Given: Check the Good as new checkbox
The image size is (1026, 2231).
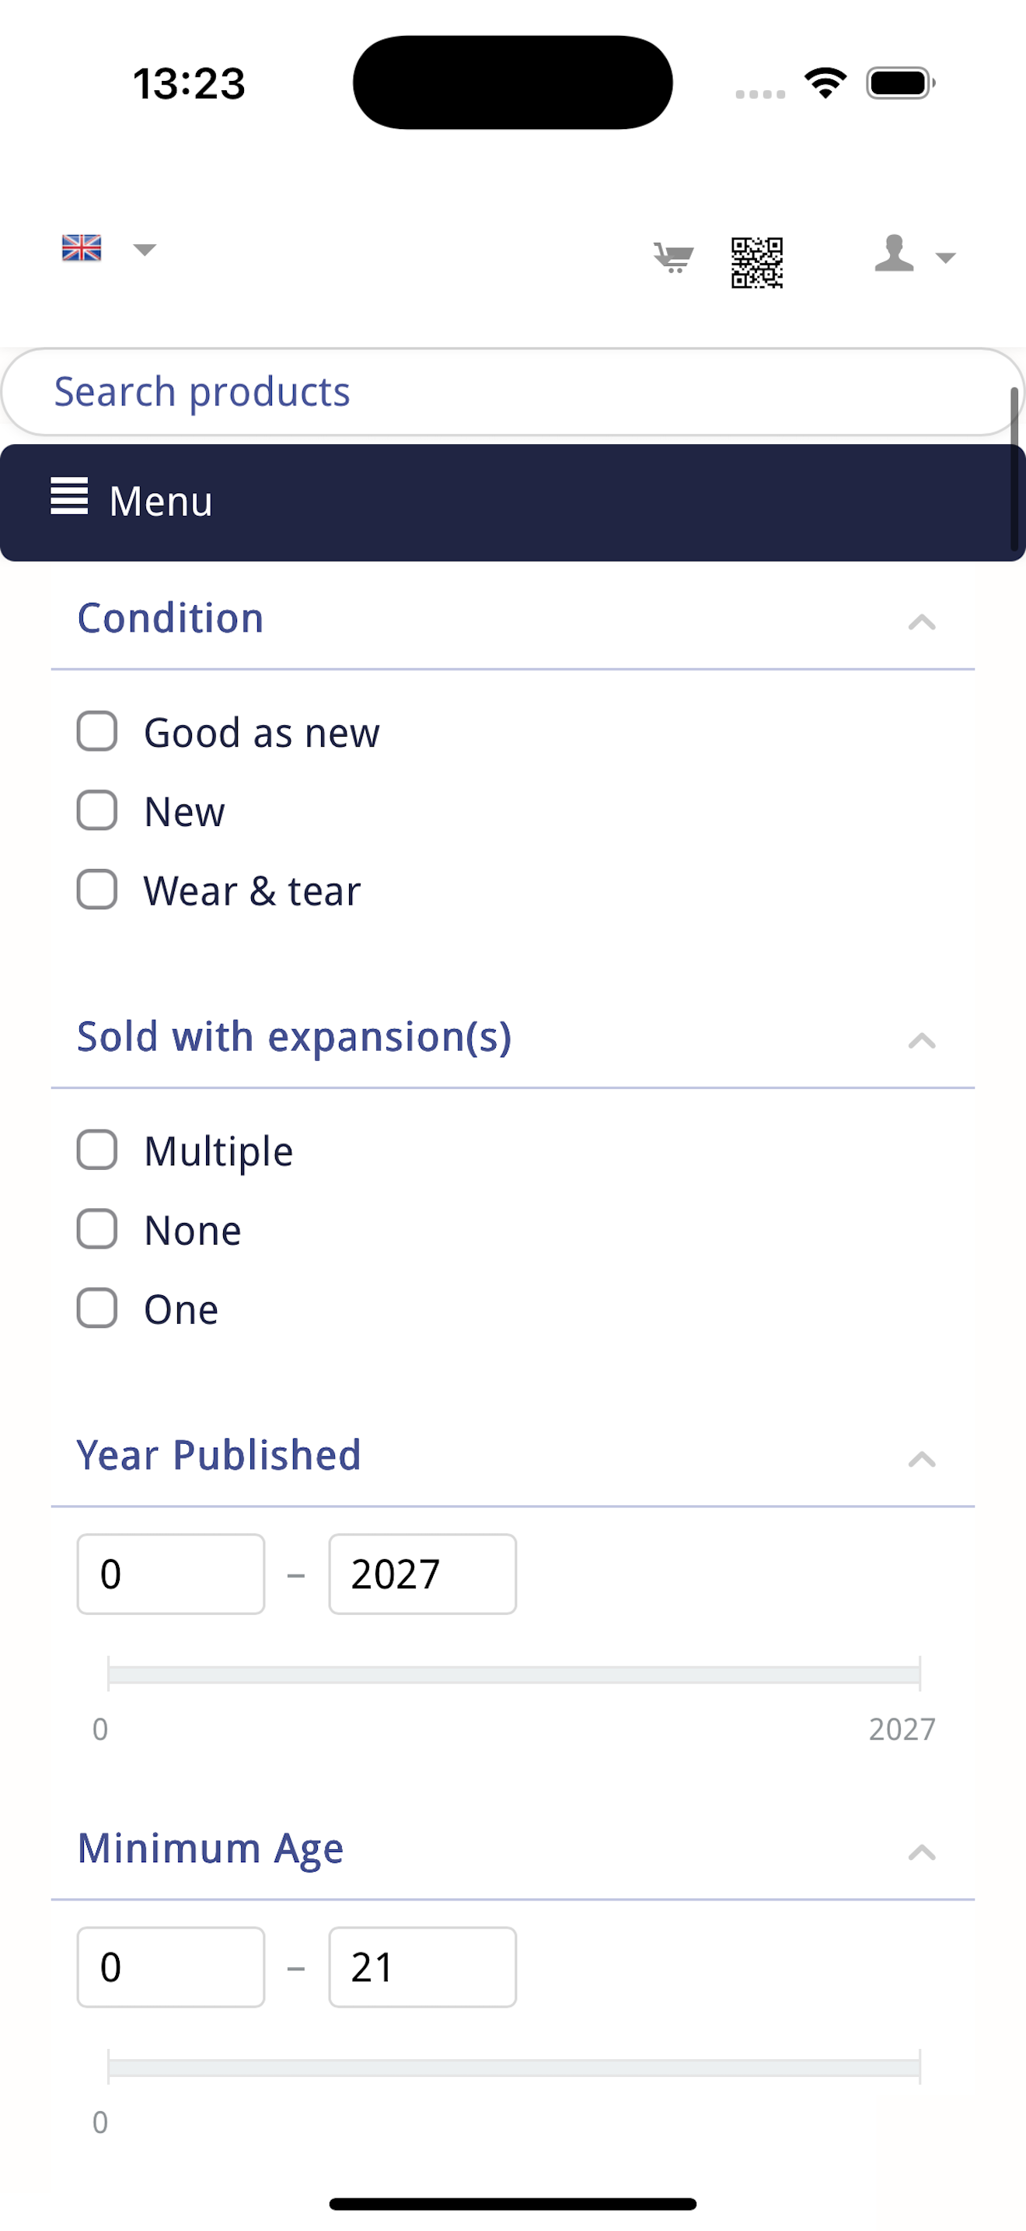Looking at the screenshot, I should click(x=97, y=732).
